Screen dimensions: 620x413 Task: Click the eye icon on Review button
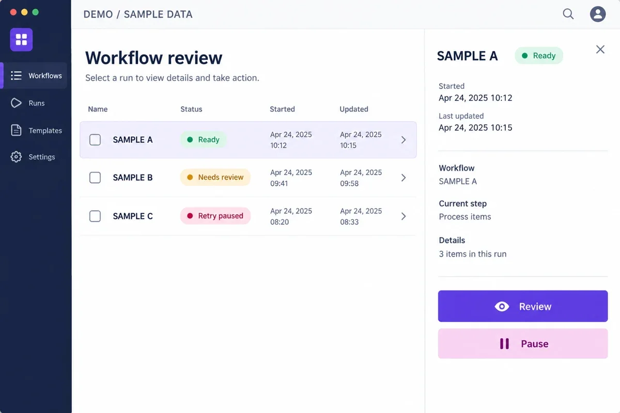point(502,306)
